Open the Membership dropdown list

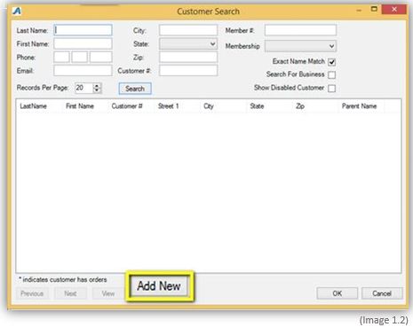[x=300, y=46]
